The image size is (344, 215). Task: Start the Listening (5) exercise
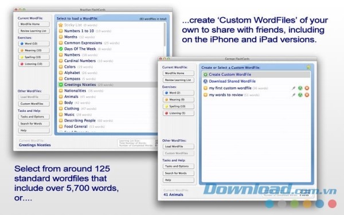178,113
